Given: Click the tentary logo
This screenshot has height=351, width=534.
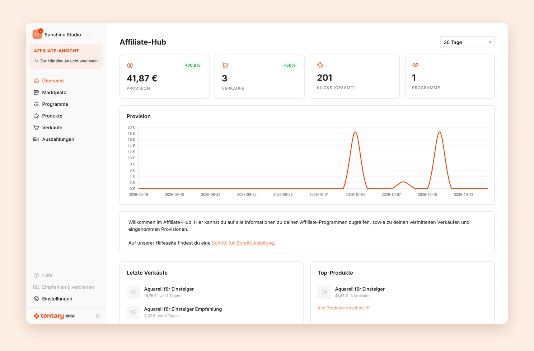Looking at the screenshot, I should point(49,316).
